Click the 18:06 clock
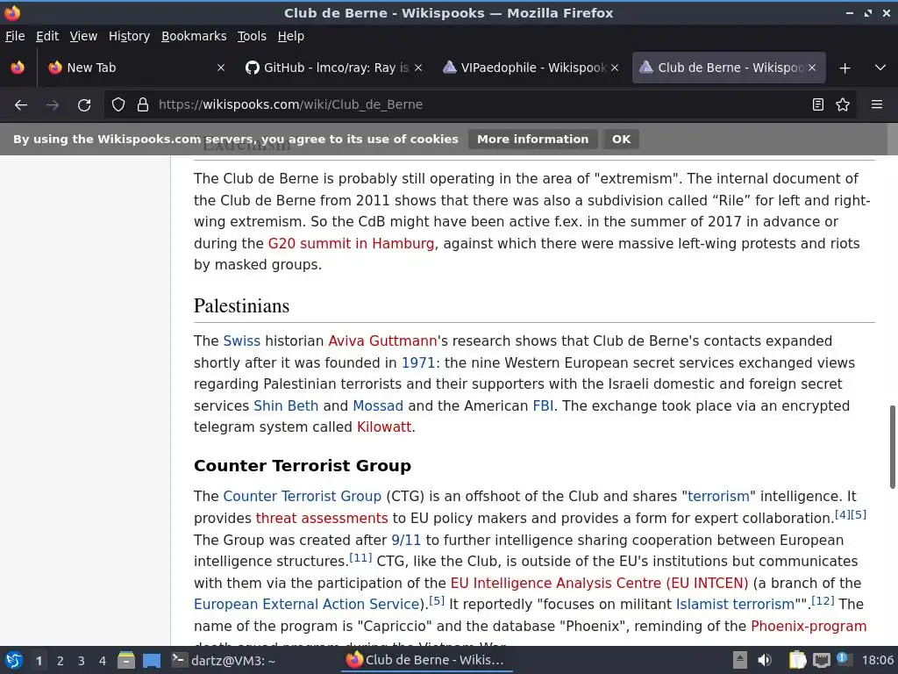The height and width of the screenshot is (674, 898). [877, 661]
